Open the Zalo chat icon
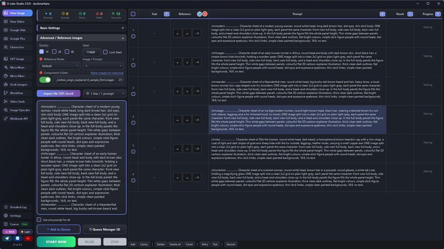 coord(17,238)
